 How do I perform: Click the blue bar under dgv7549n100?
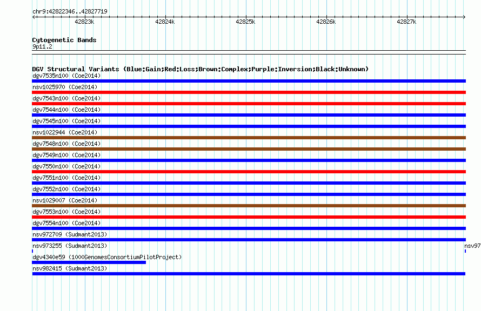(249, 160)
